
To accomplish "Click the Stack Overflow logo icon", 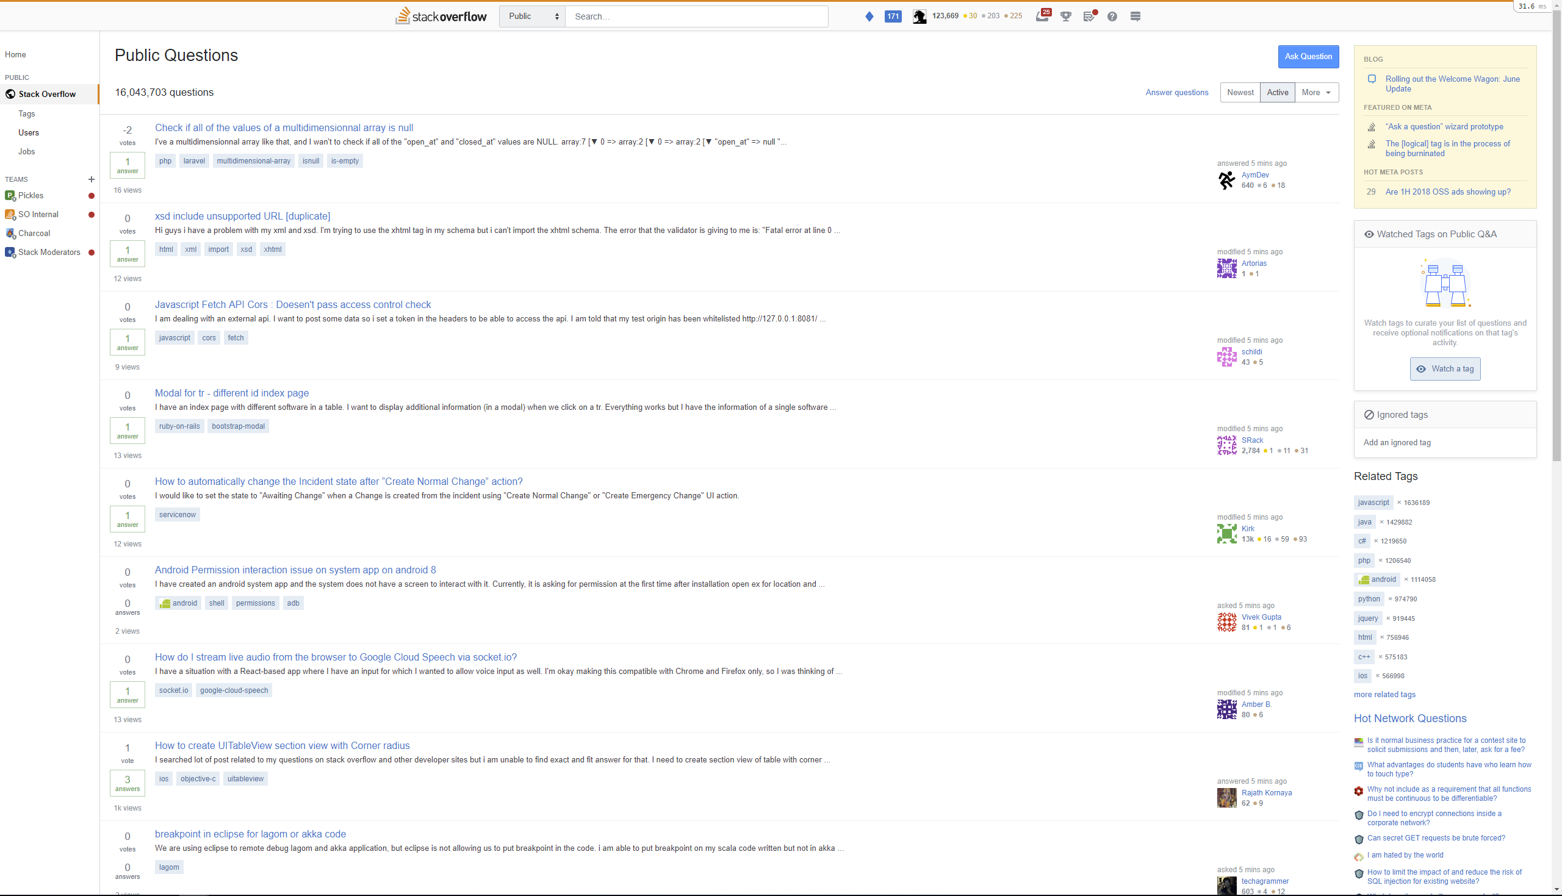I will click(405, 16).
